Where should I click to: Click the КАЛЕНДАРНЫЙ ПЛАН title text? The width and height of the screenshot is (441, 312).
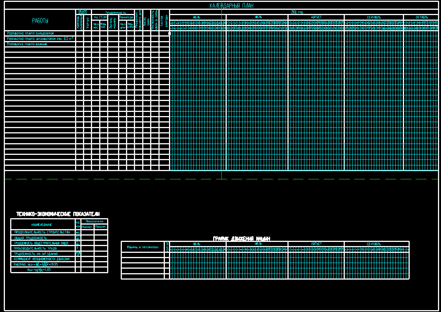pos(232,6)
